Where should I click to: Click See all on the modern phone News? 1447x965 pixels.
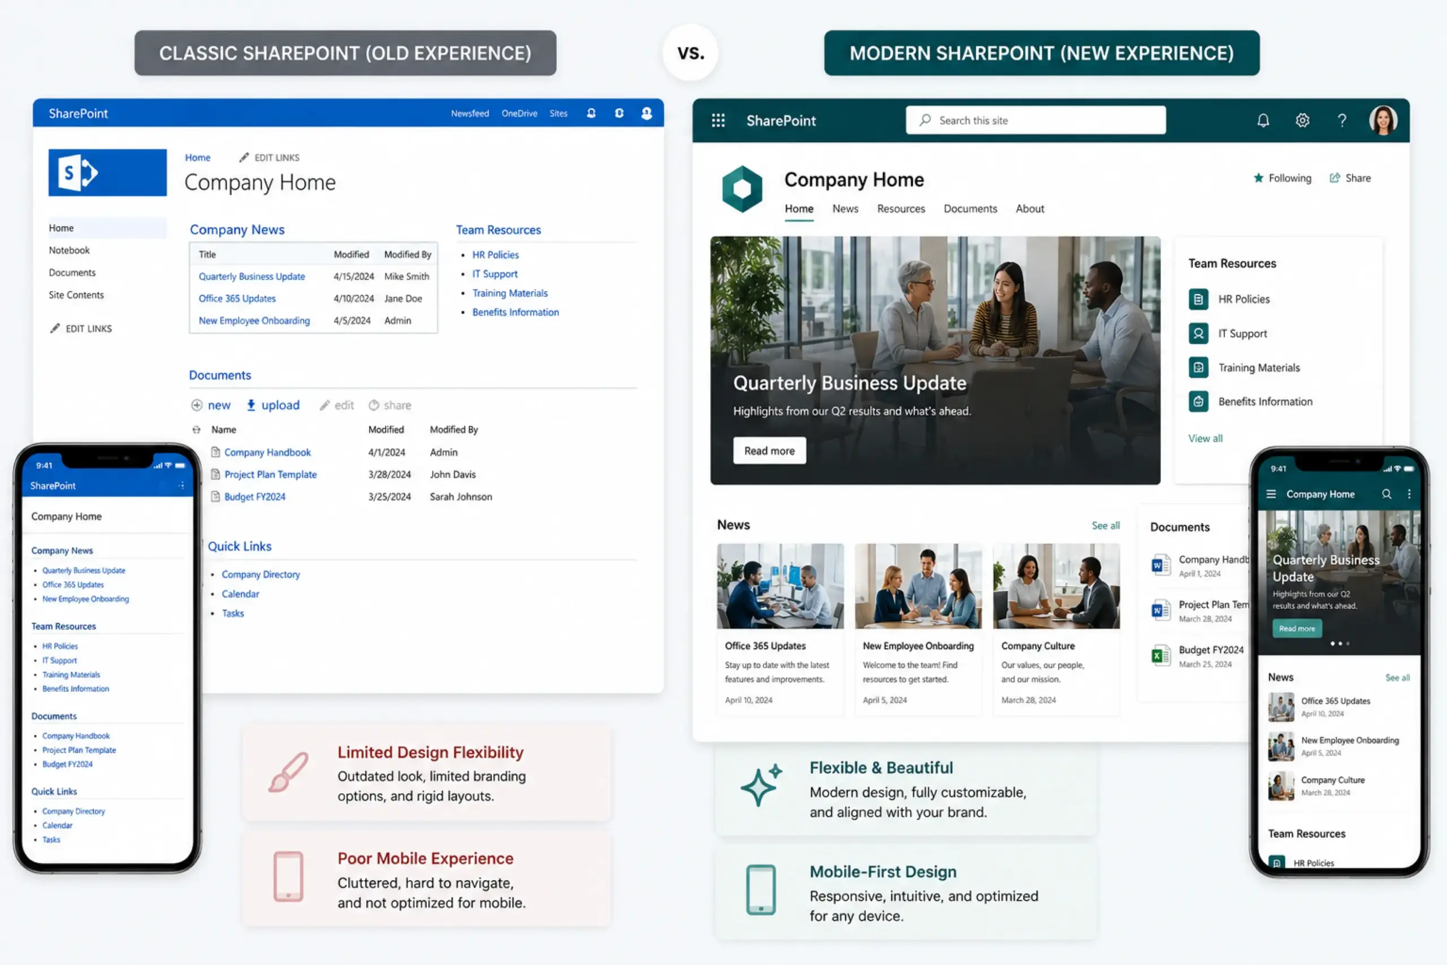[1397, 678]
